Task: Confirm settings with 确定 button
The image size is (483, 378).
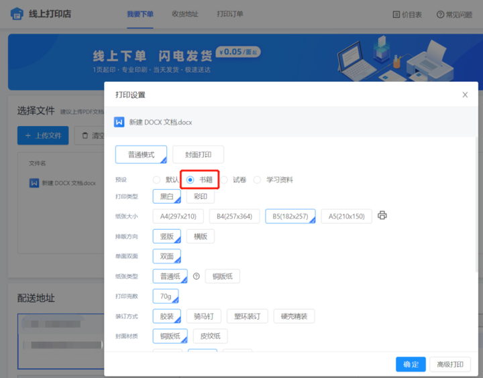Action: [411, 365]
